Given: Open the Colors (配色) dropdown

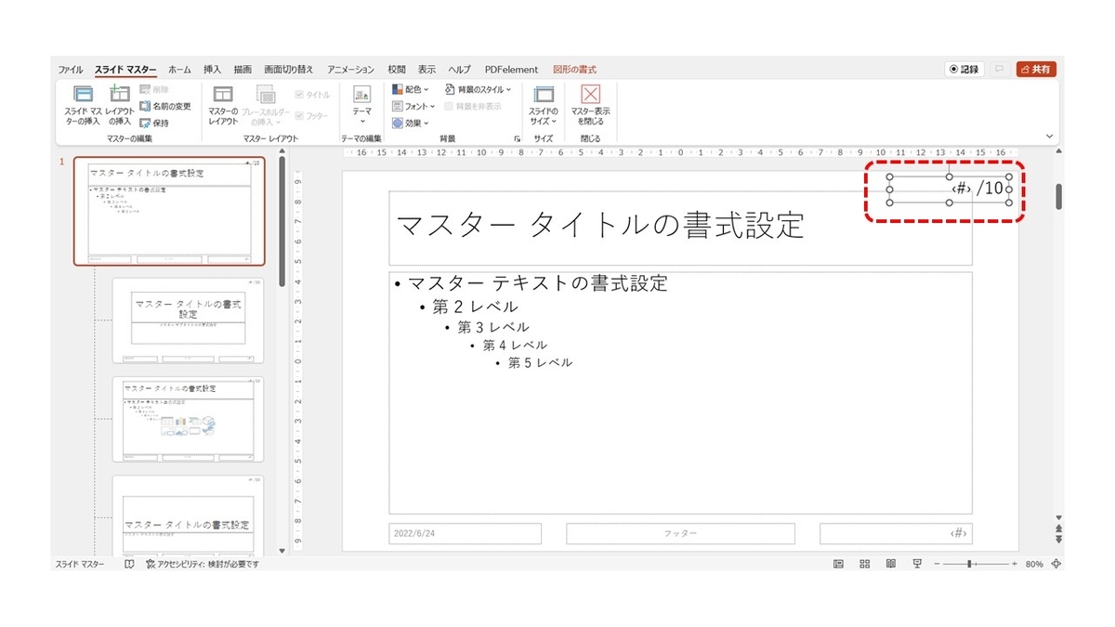Looking at the screenshot, I should point(410,89).
